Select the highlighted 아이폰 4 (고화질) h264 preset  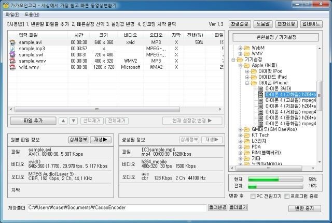[290, 95]
